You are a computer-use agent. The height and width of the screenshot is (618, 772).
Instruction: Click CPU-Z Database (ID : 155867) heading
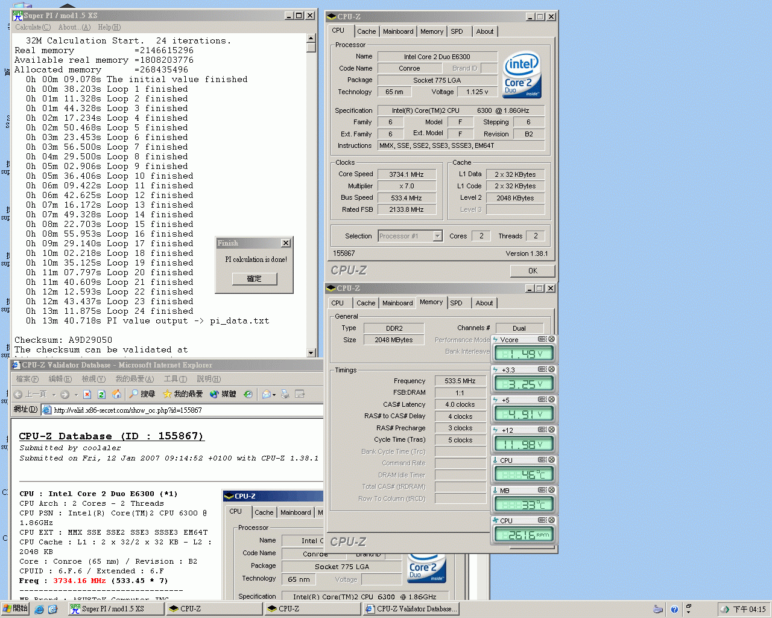(x=112, y=436)
